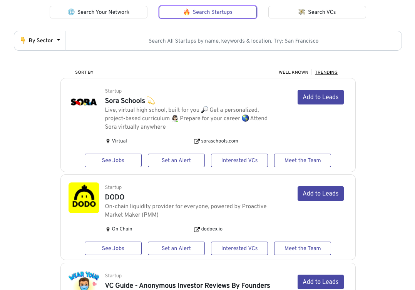Meet the team at Sora Schools
The image size is (415, 290).
303,161
